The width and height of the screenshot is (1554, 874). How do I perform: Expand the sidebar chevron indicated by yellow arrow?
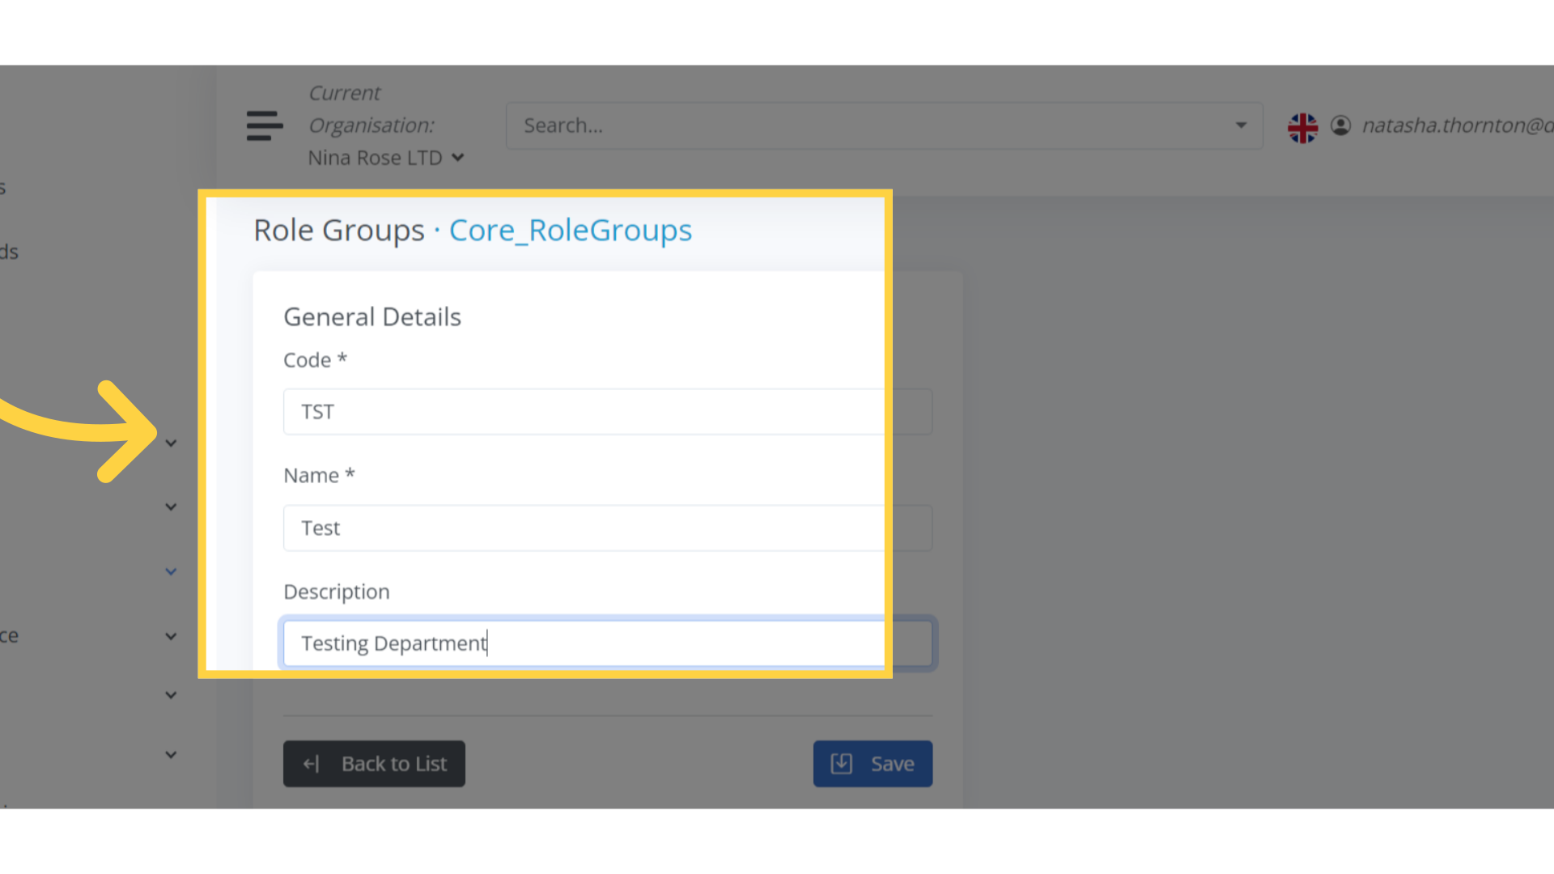click(171, 442)
